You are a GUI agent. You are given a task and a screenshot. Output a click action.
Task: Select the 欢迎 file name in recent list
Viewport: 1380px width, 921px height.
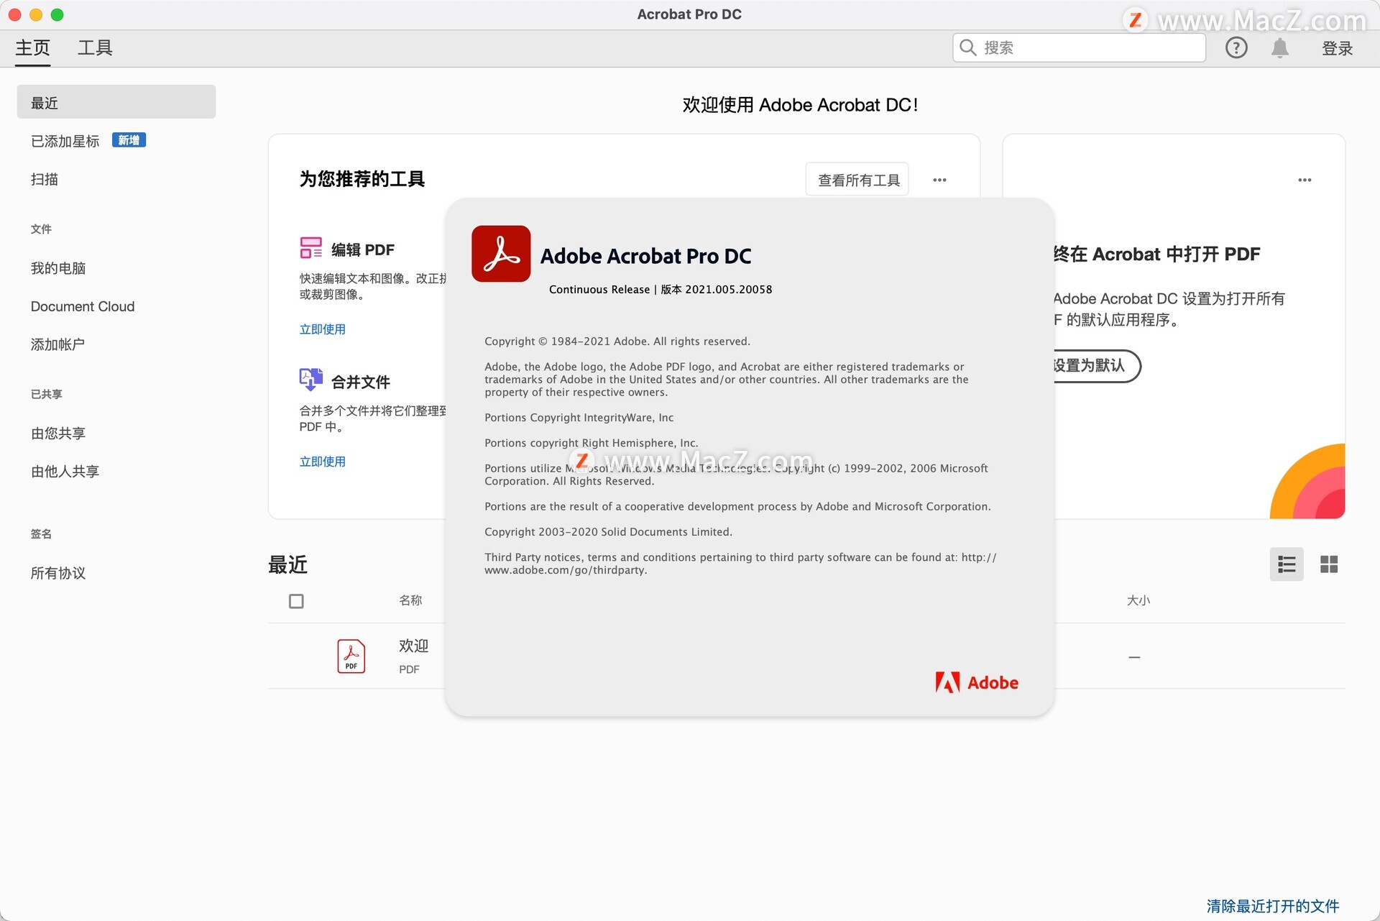(x=413, y=646)
